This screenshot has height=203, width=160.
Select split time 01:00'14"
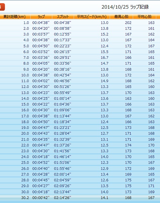point(62,98)
